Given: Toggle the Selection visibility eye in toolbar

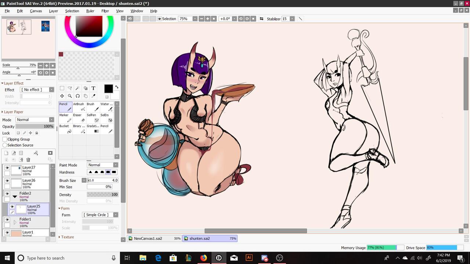Looking at the screenshot, I should tap(159, 19).
